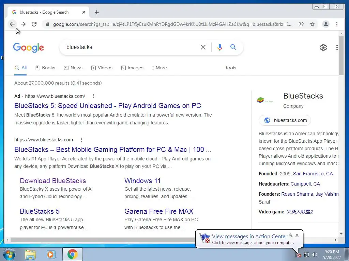Image resolution: width=349 pixels, height=261 pixels.
Task: Select the bluestacks - Google Search tab
Action: tap(48, 12)
